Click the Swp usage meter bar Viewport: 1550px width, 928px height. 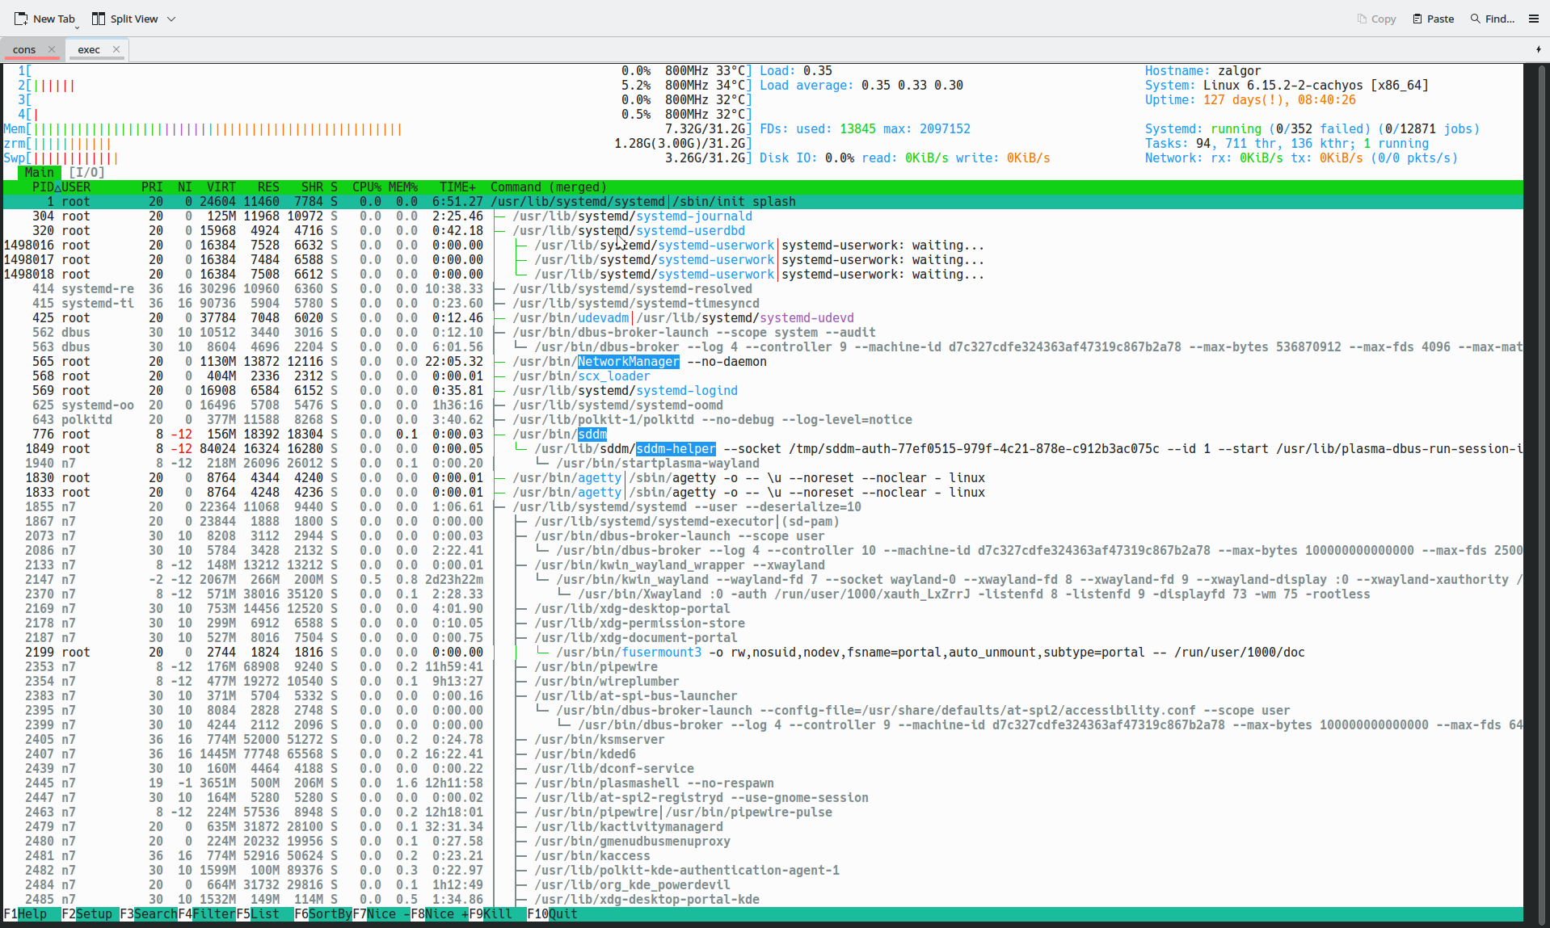click(x=377, y=158)
